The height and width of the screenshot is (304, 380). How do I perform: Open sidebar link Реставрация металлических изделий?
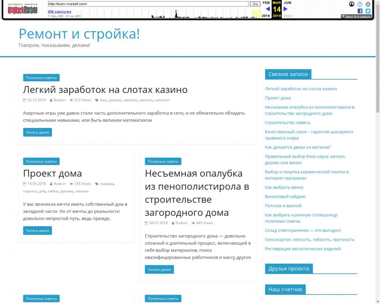pyautogui.click(x=303, y=249)
